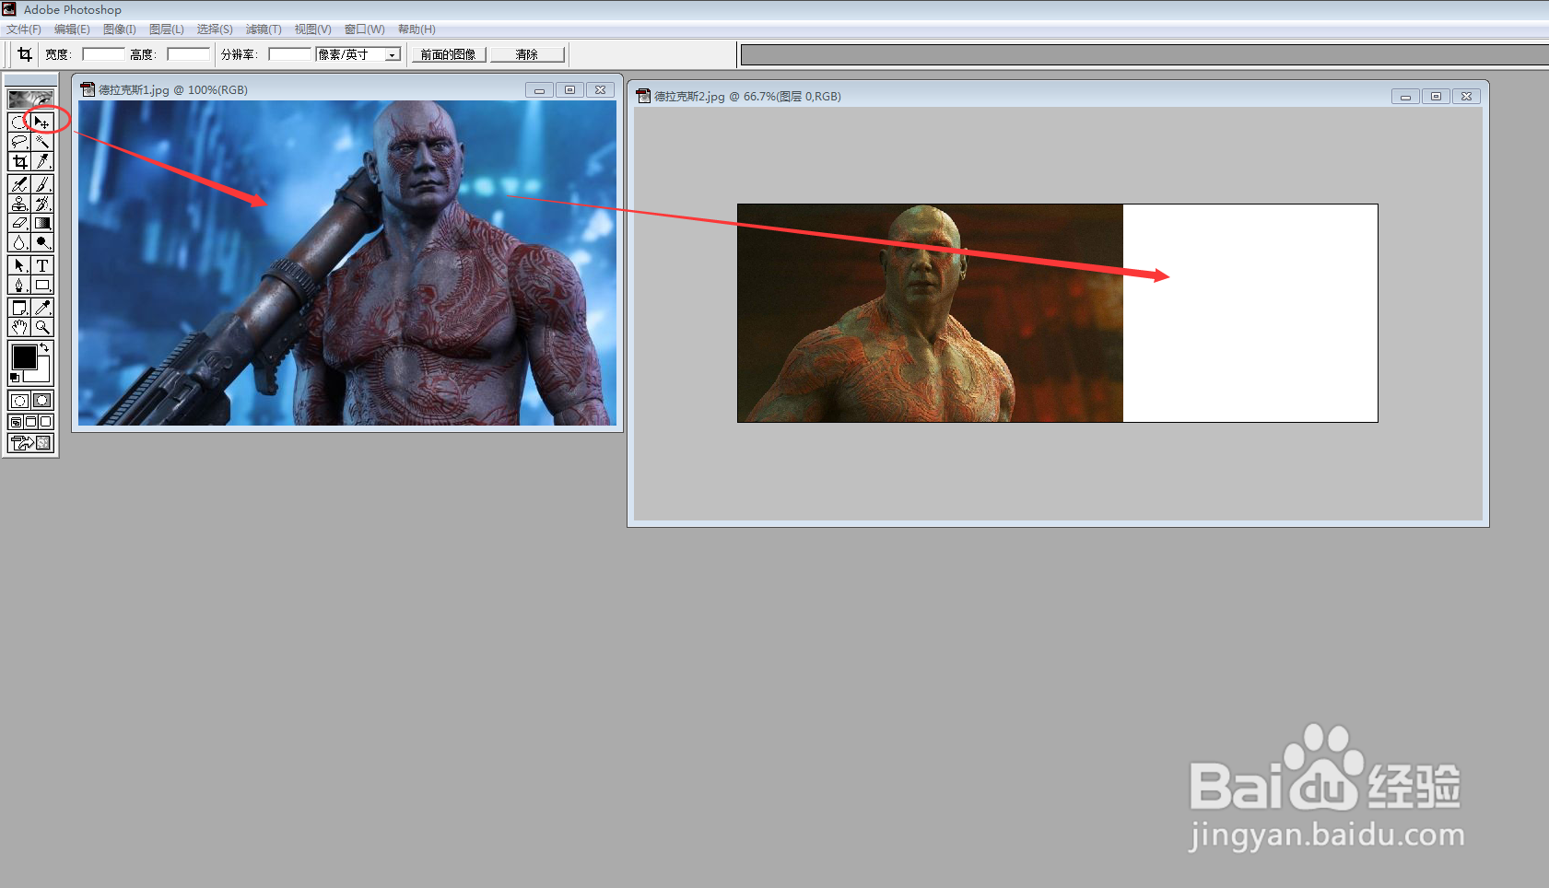Select the History Brush tool
1549x888 pixels.
[41, 204]
